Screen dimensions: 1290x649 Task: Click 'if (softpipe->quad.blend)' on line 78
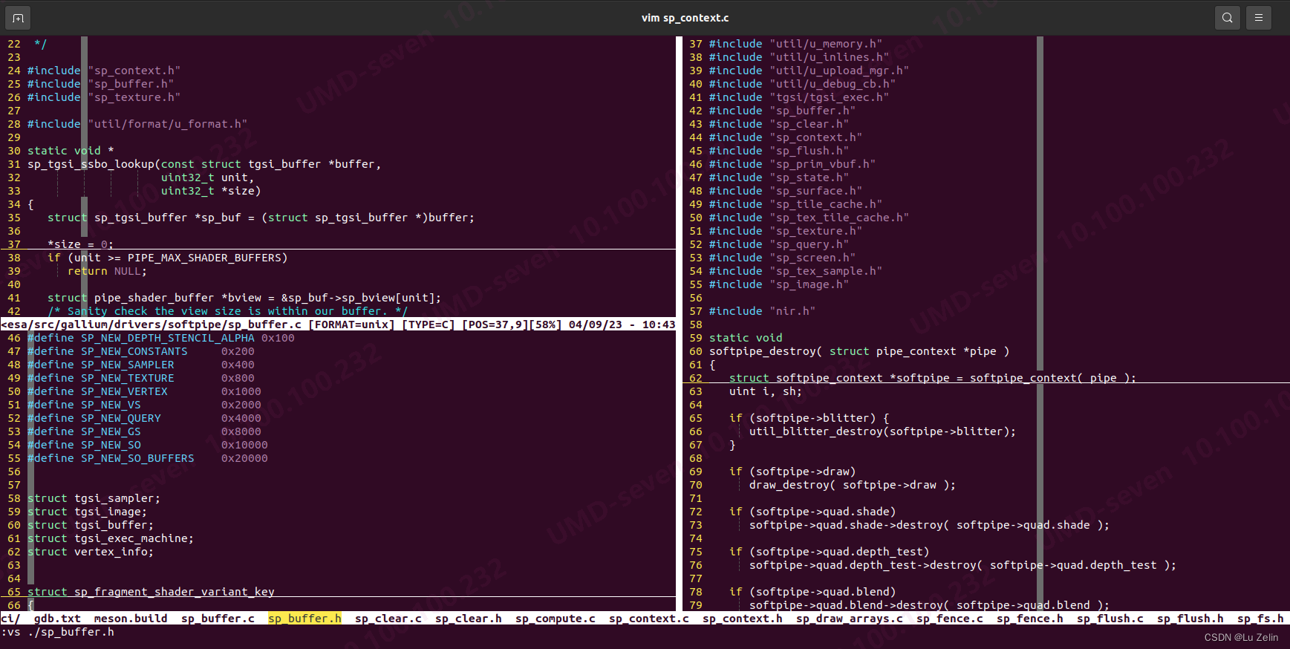812,592
